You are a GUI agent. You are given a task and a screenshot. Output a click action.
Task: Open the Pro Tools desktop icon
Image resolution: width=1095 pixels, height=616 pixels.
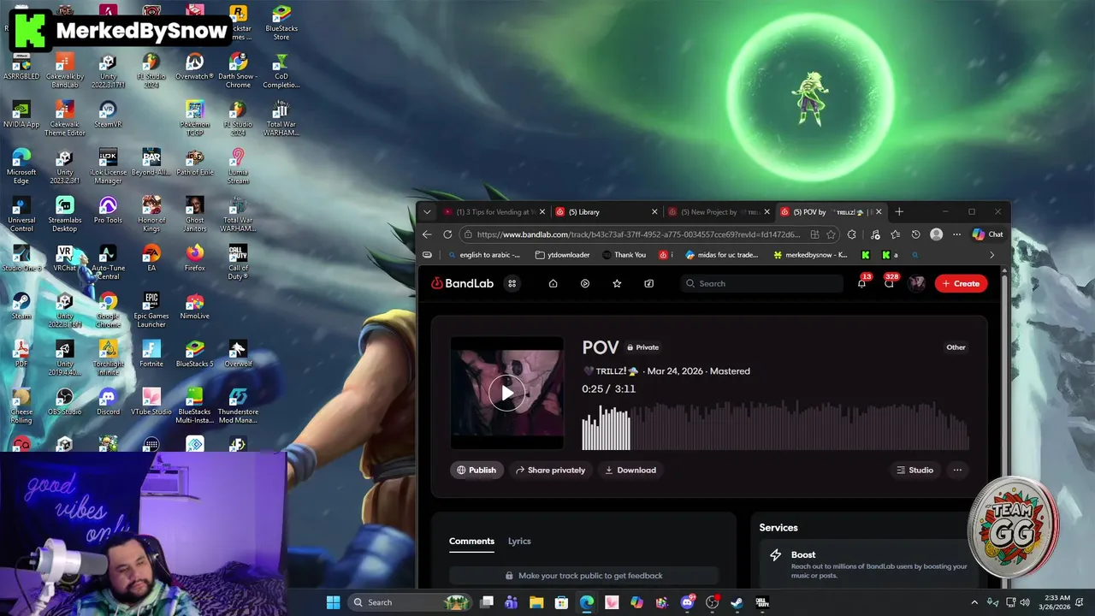(x=108, y=210)
